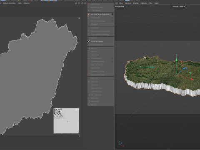Viewport: 200px width, 150px height.
Task: Click the Perspective viewport label
Action: pos(120,6)
